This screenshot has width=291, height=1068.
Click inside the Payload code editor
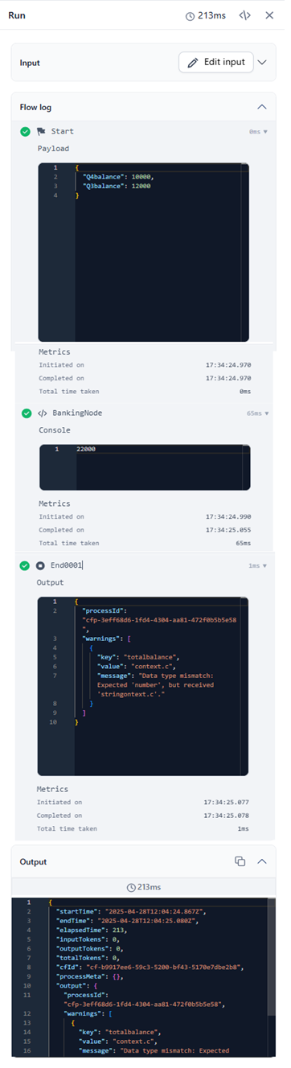[x=143, y=253]
